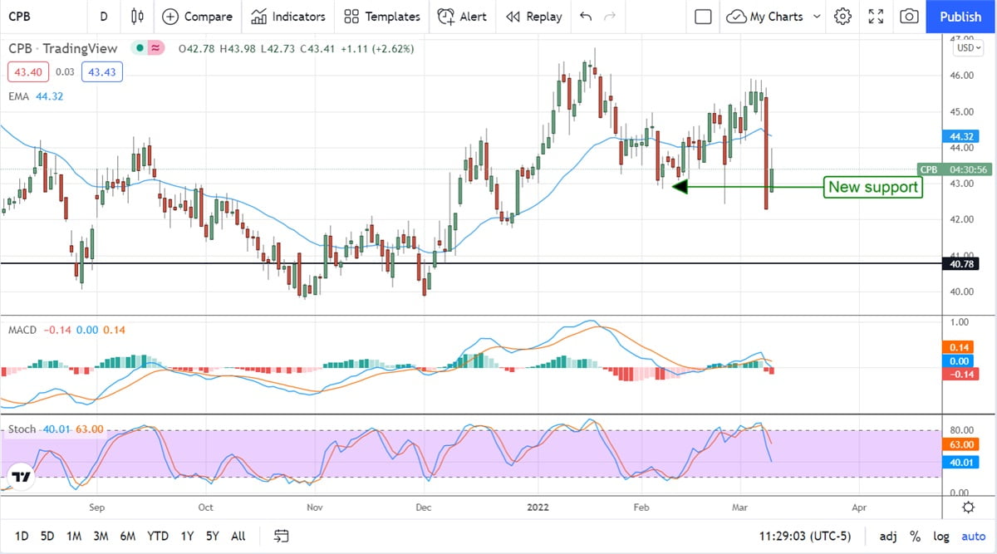
Task: Open the D timeframe interval selector
Action: 103,17
